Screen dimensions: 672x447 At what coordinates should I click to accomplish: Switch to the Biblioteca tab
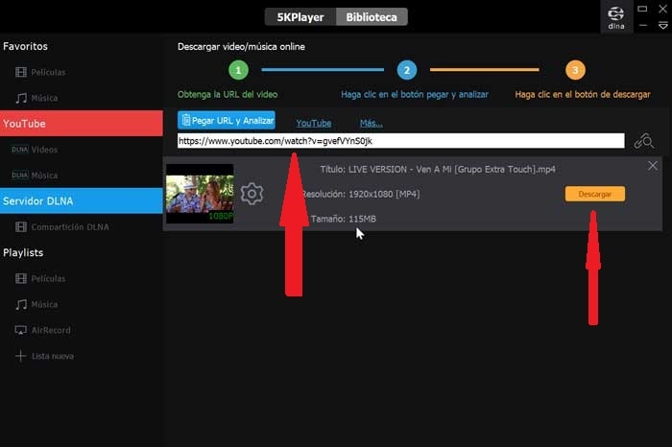[372, 17]
